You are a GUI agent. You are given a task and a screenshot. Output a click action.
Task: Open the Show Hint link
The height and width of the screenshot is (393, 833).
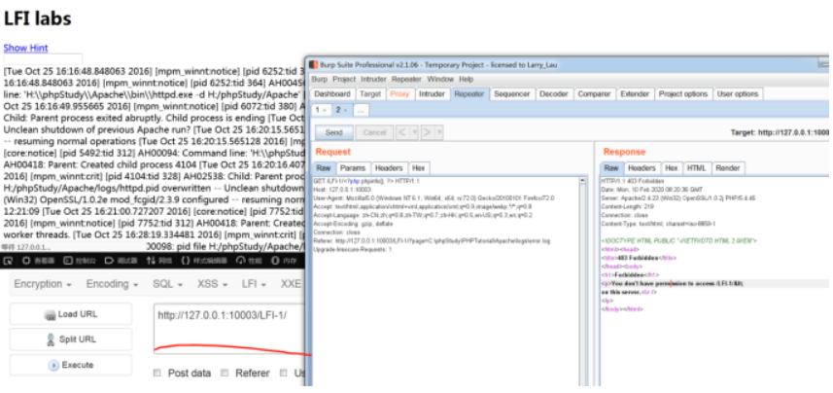tap(25, 48)
